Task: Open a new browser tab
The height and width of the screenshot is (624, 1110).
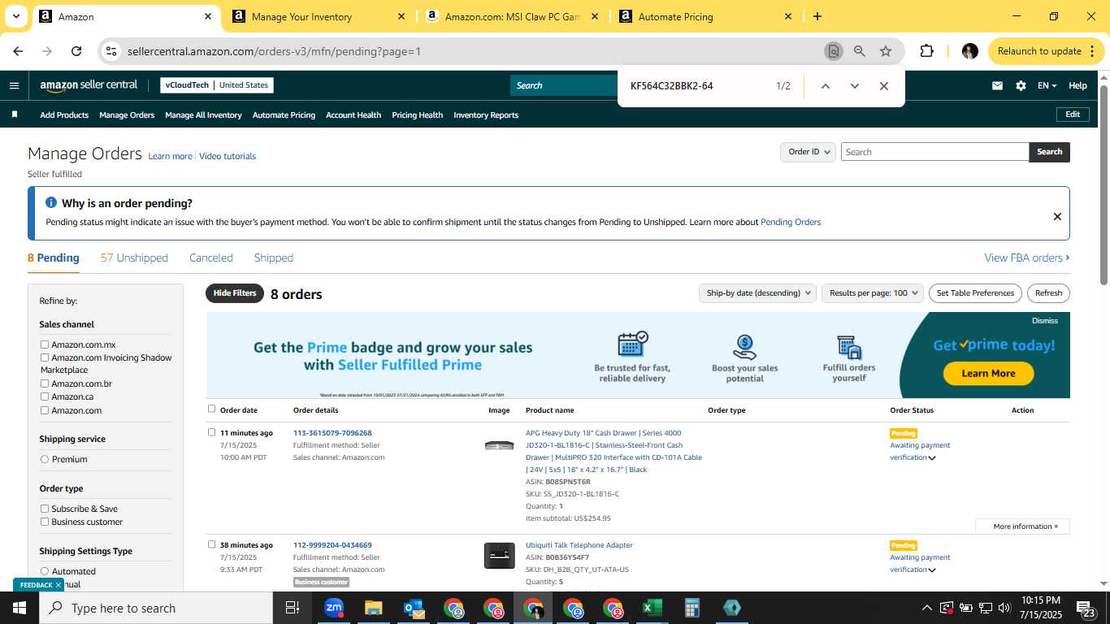Action: click(817, 16)
